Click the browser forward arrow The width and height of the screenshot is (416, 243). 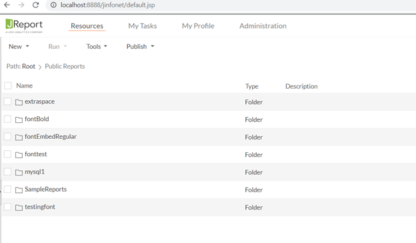click(x=21, y=5)
